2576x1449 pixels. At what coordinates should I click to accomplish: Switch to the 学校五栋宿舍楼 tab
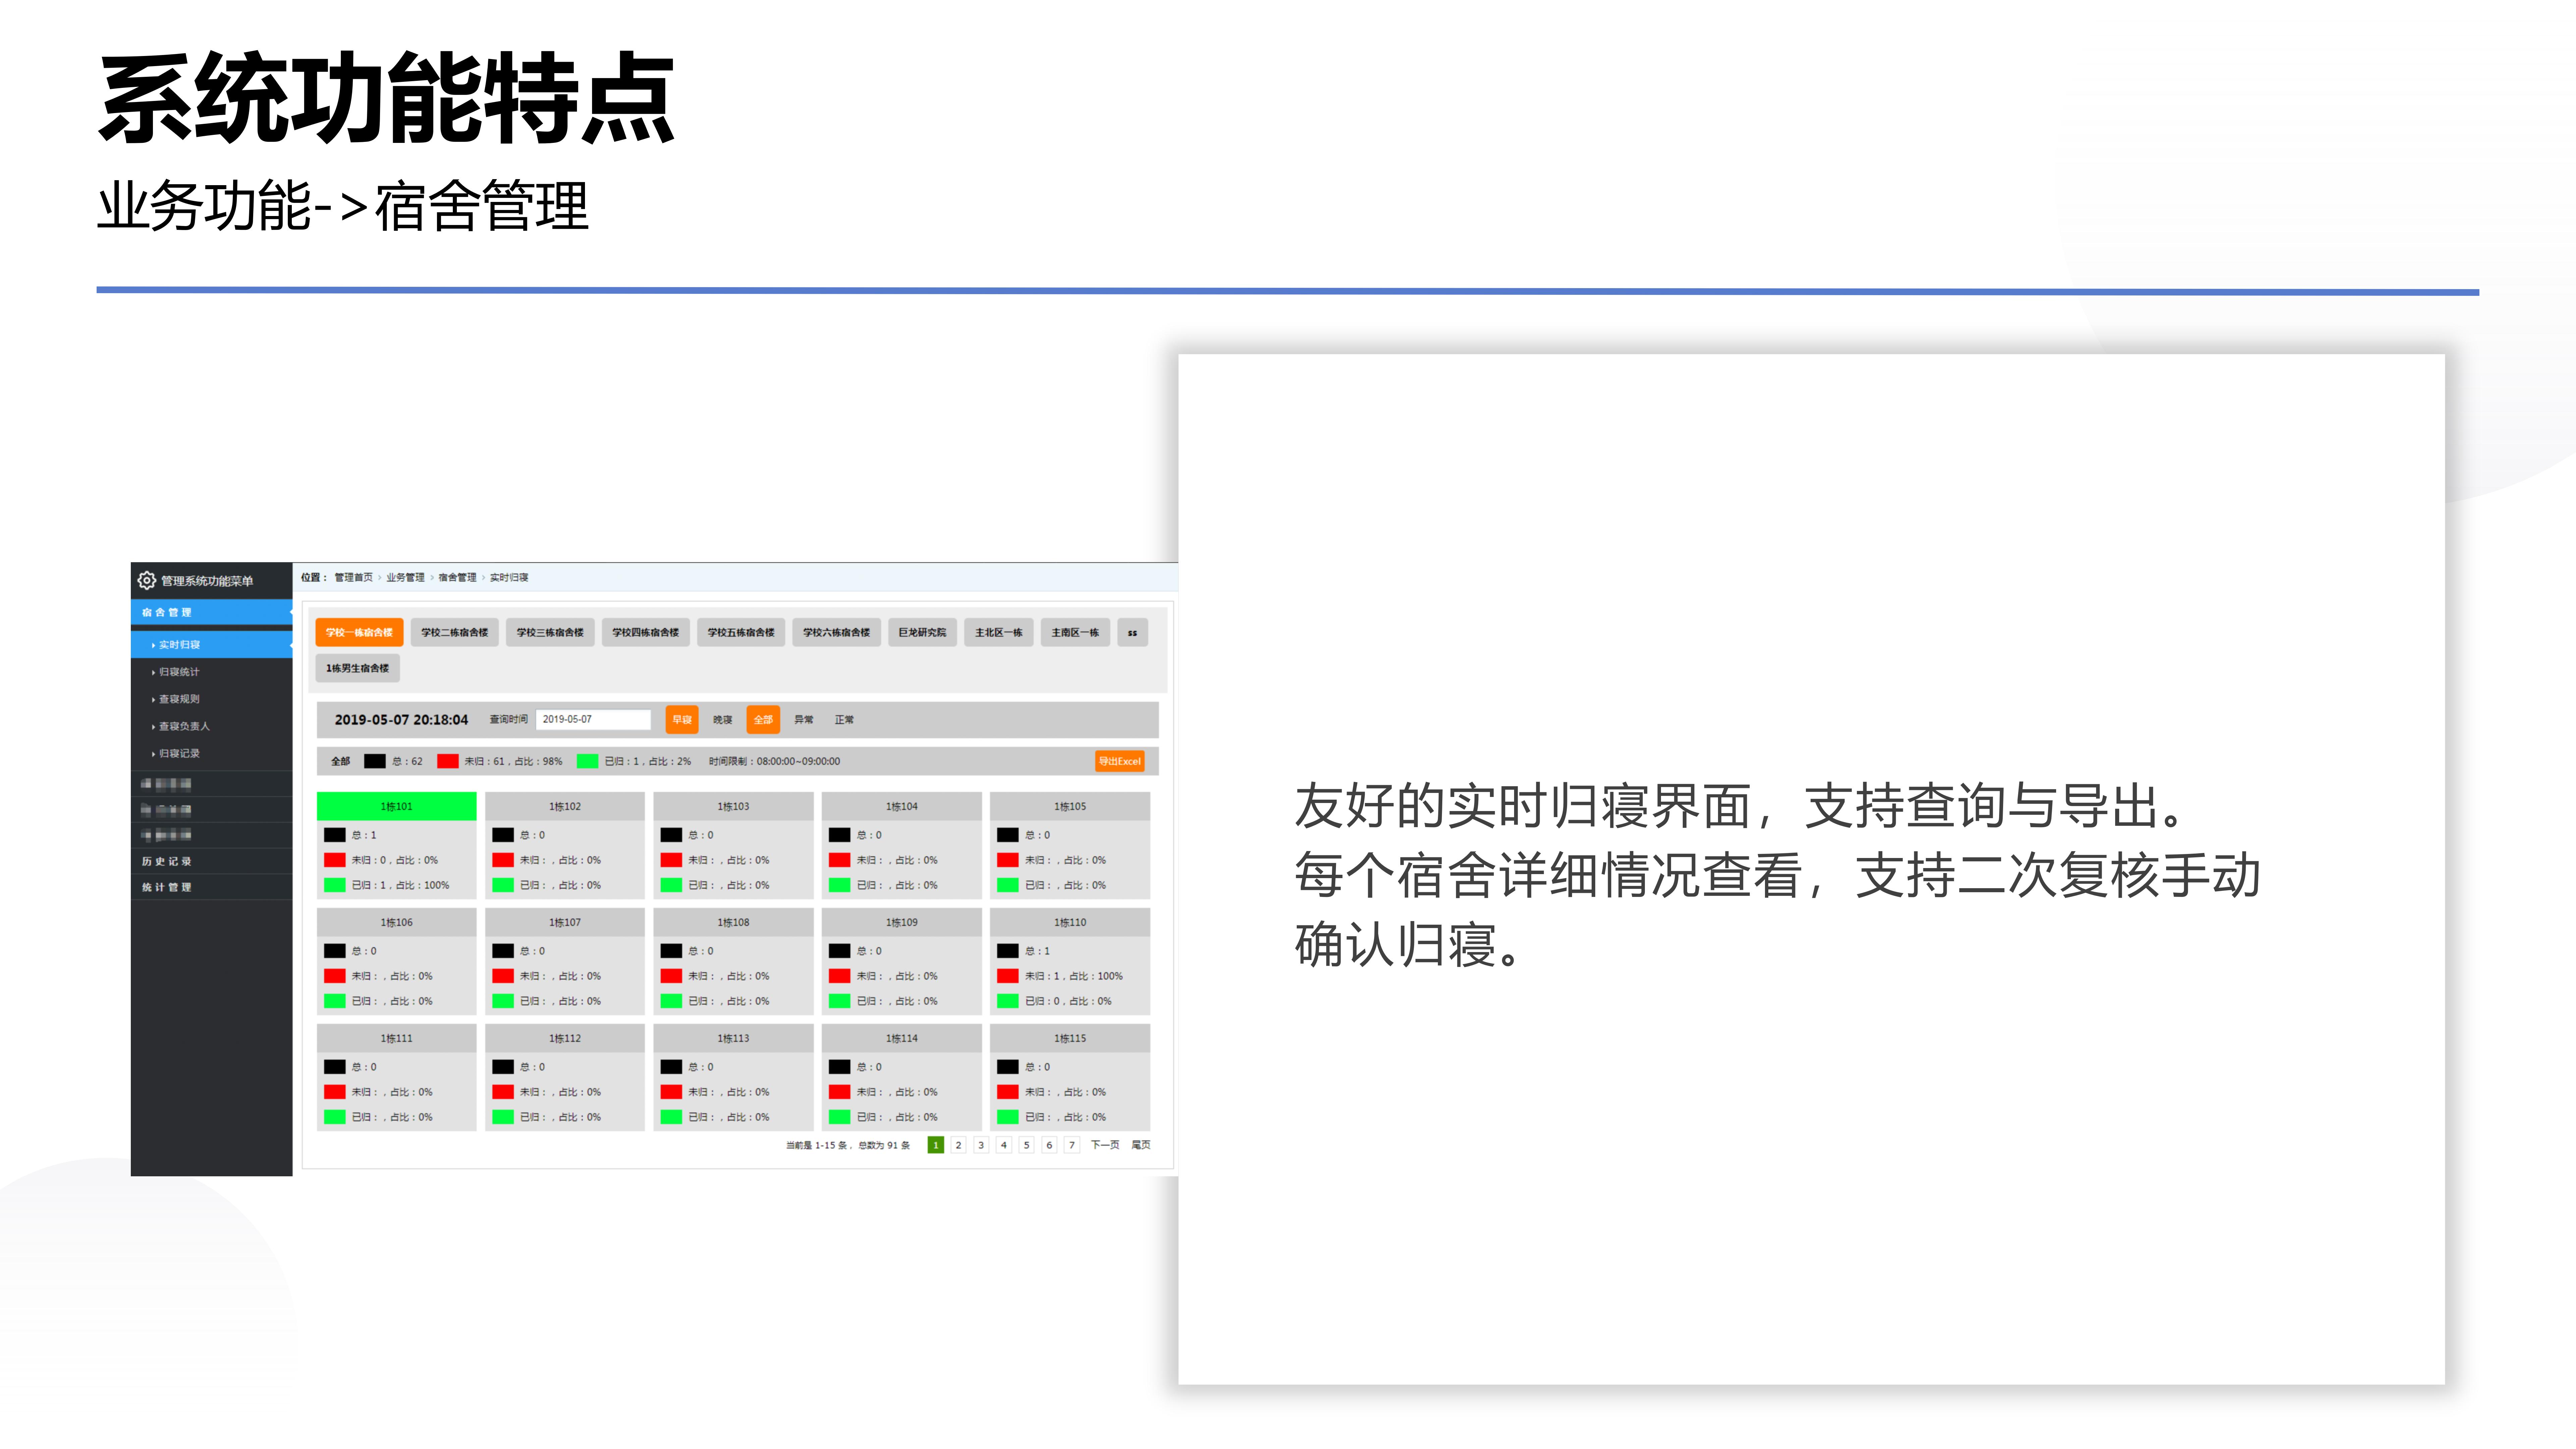(x=741, y=632)
